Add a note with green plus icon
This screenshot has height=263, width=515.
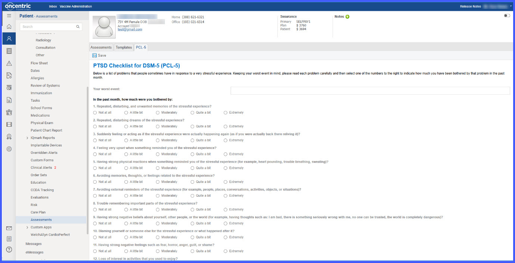pyautogui.click(x=347, y=17)
